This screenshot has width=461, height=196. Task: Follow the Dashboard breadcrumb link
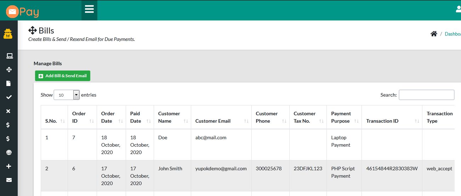point(453,34)
